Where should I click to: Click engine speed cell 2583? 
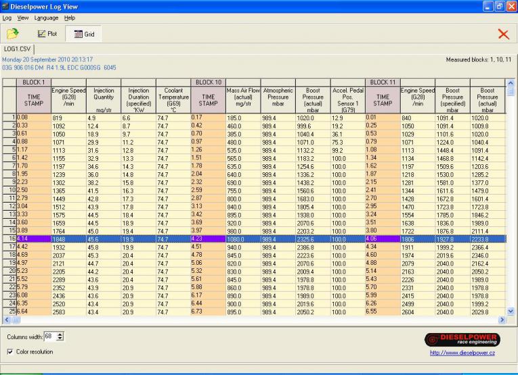[x=68, y=312]
